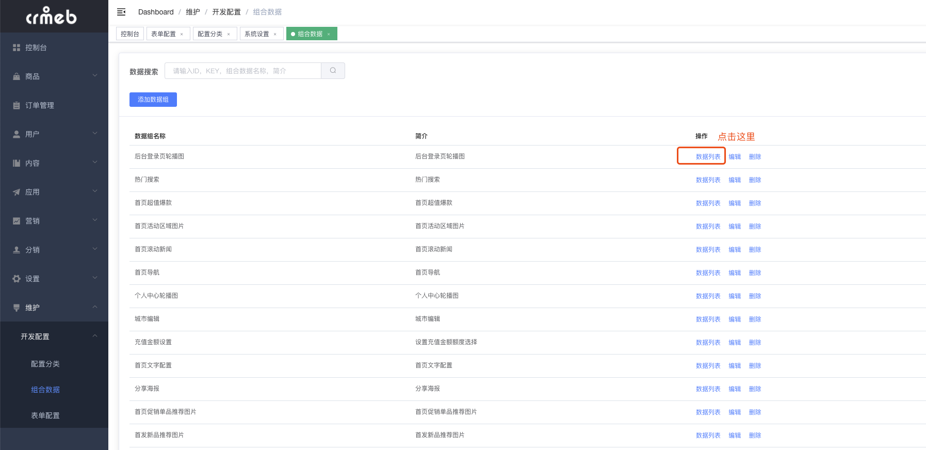
Task: Click the crmeb logo
Action: pyautogui.click(x=52, y=16)
